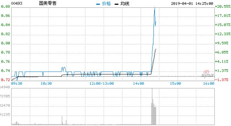Click the 12:00/13:00 time axis label

click(102, 84)
